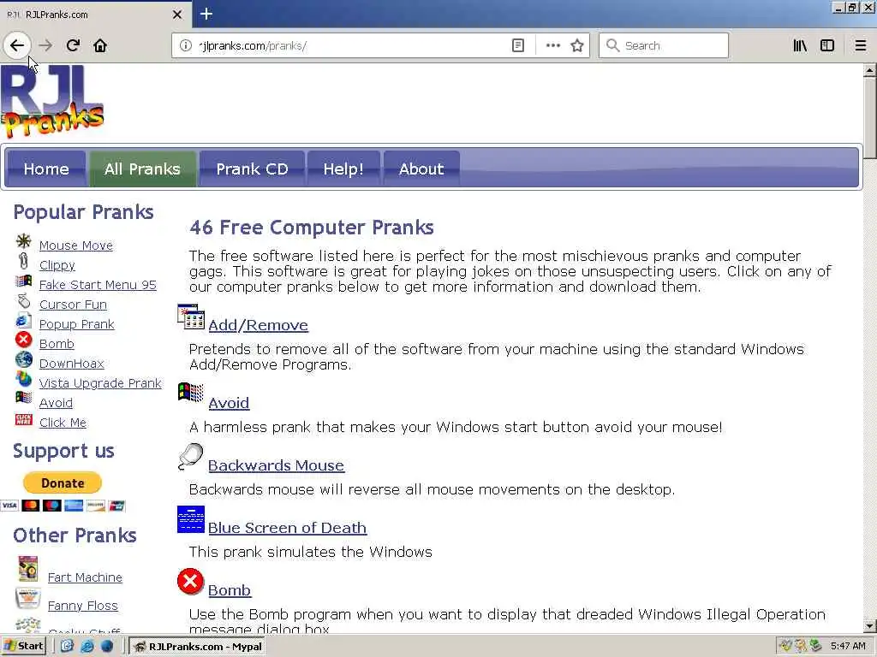The height and width of the screenshot is (657, 877).
Task: Click the forward navigation arrow
Action: pos(46,45)
